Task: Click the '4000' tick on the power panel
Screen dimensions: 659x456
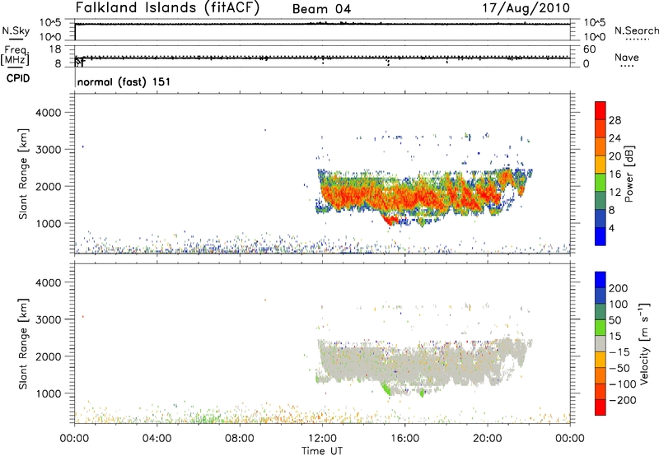Action: point(49,113)
